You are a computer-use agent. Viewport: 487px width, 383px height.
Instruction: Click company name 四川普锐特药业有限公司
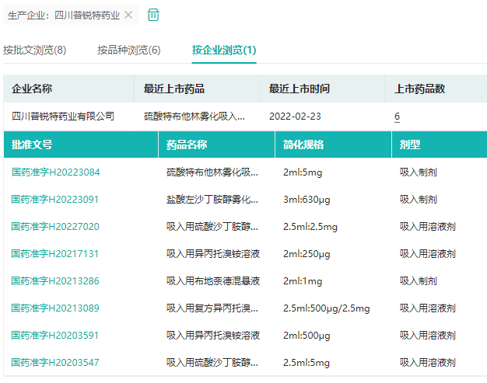(x=63, y=117)
